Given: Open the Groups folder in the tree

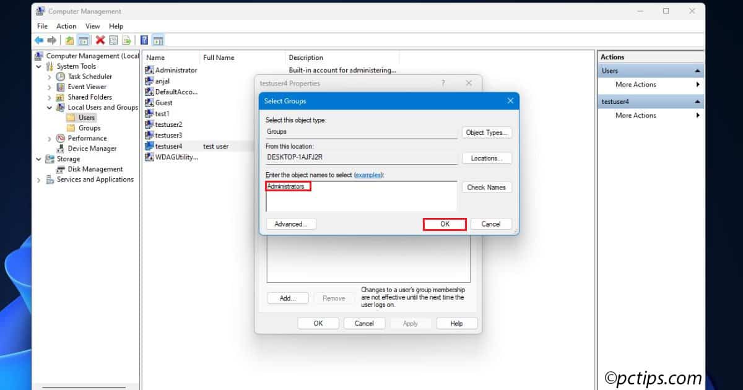Looking at the screenshot, I should (84, 128).
